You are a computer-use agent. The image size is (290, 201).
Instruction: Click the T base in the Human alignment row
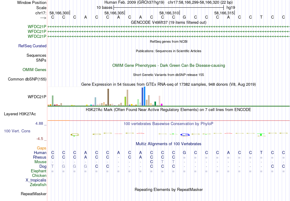tap(261, 153)
